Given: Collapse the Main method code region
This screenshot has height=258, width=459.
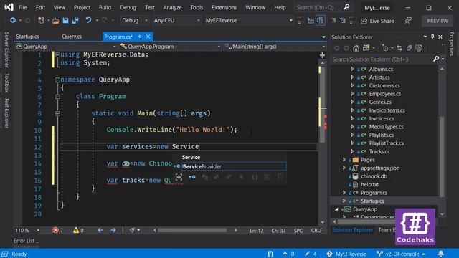Looking at the screenshot, I should pos(57,113).
